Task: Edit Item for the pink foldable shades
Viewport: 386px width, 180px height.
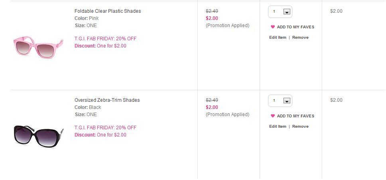Action: pyautogui.click(x=278, y=38)
